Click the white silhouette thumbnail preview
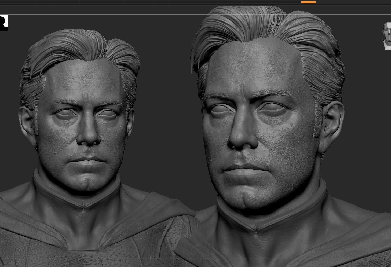The height and width of the screenshot is (267, 391). tap(4, 23)
